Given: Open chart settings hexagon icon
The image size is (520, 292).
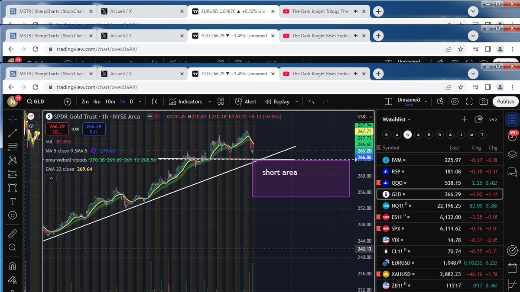Looking at the screenshot, I should pyautogui.click(x=455, y=102).
